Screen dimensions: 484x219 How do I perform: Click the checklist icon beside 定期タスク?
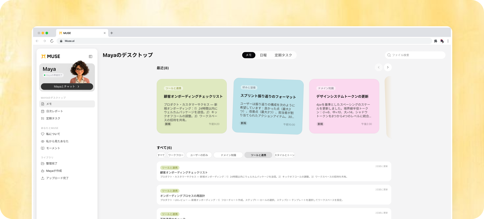43,118
